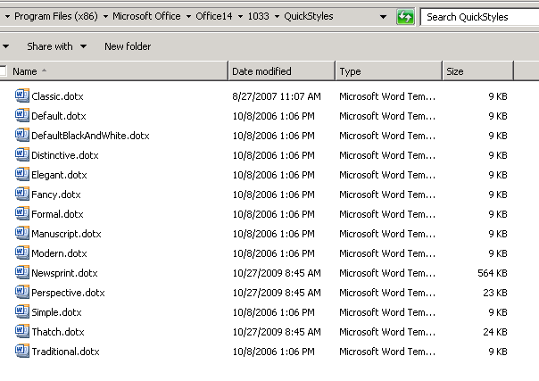Select the file DefaultBlackAndWhite.dotx
The image size is (539, 381).
click(90, 136)
